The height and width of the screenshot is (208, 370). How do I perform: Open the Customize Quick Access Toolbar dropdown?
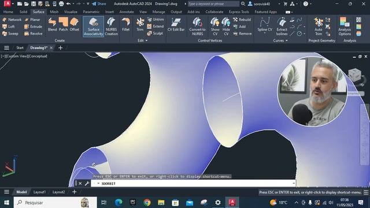[88, 4]
